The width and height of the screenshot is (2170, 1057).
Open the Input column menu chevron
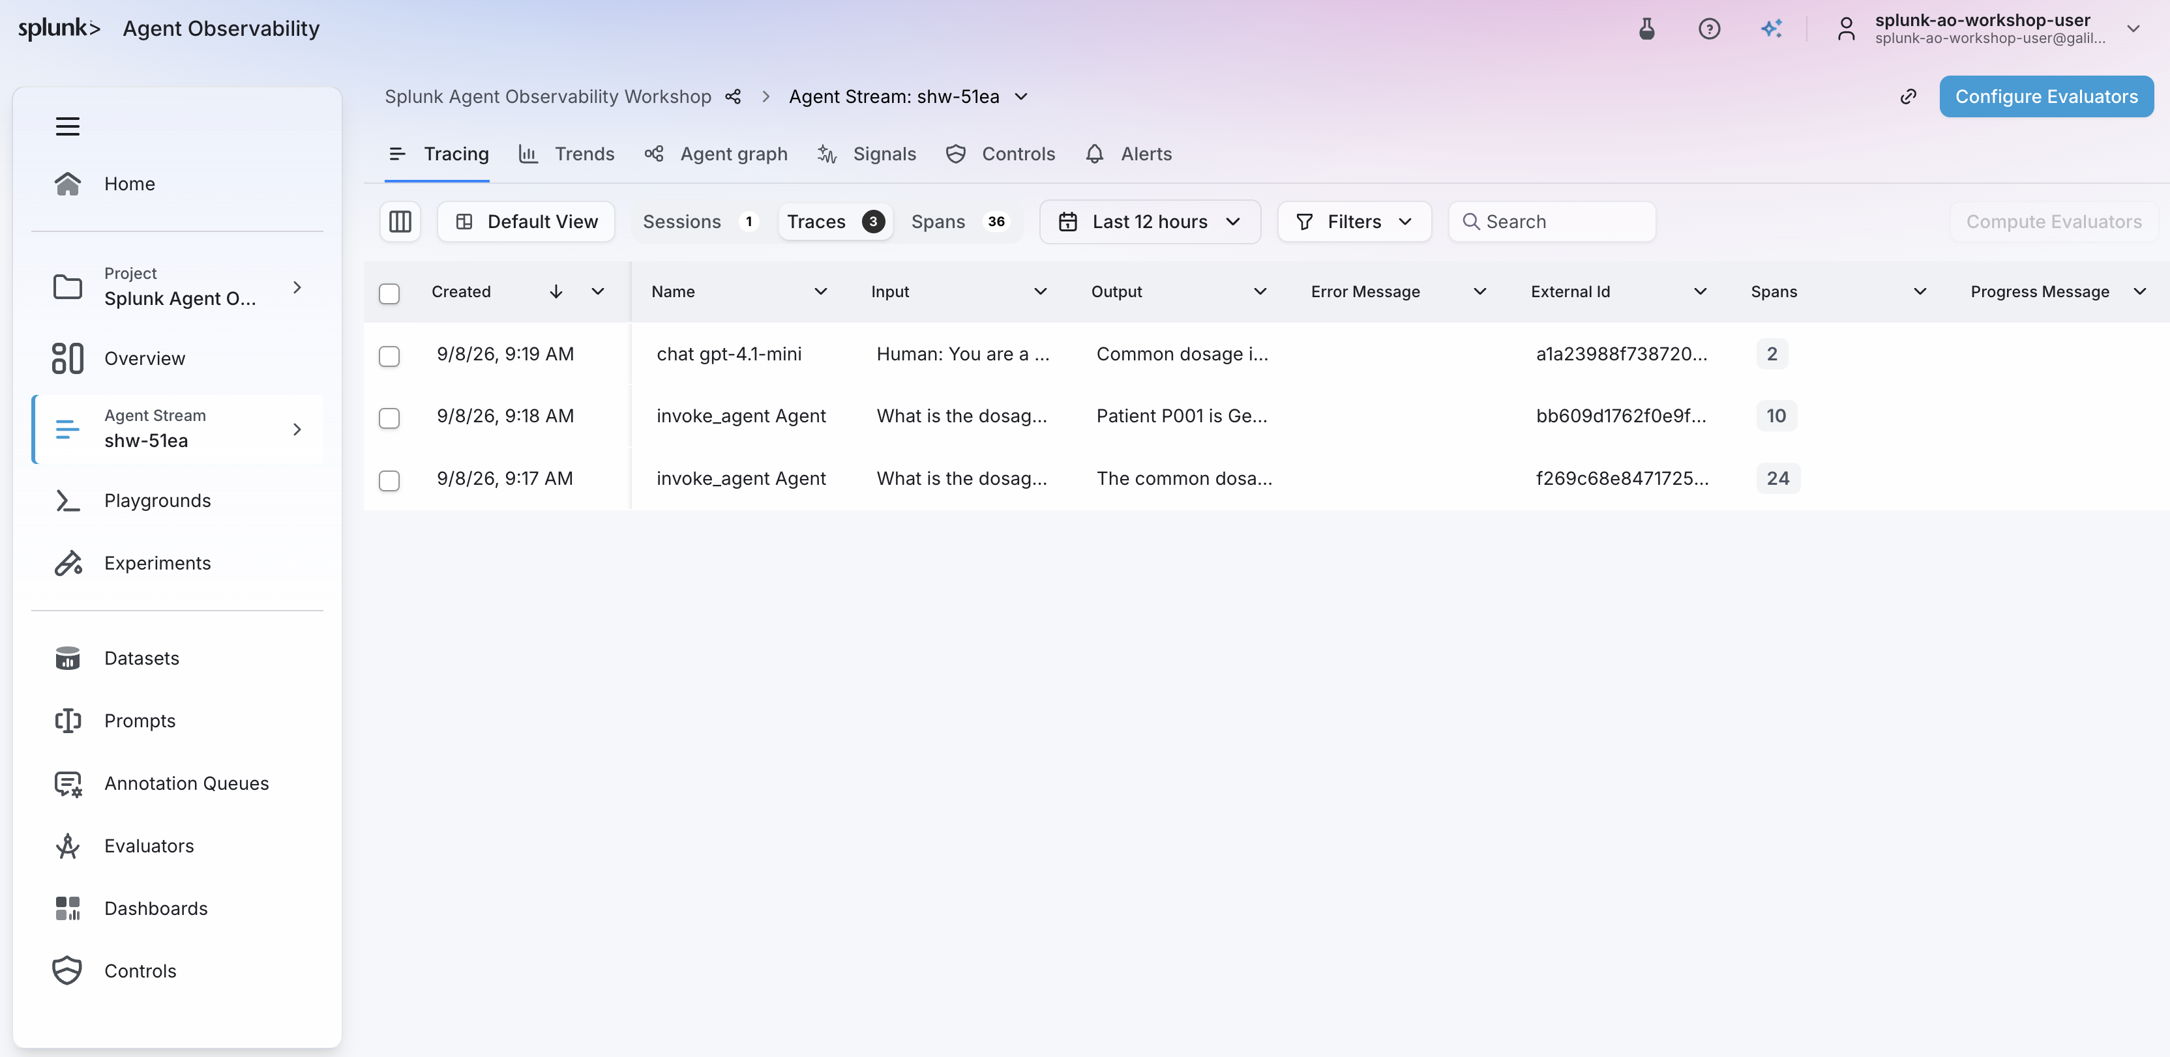[1039, 291]
